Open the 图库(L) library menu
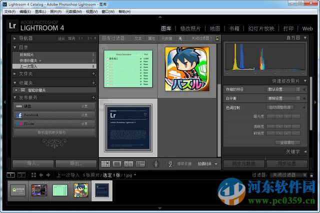This screenshot has width=320, height=213. 40,11
